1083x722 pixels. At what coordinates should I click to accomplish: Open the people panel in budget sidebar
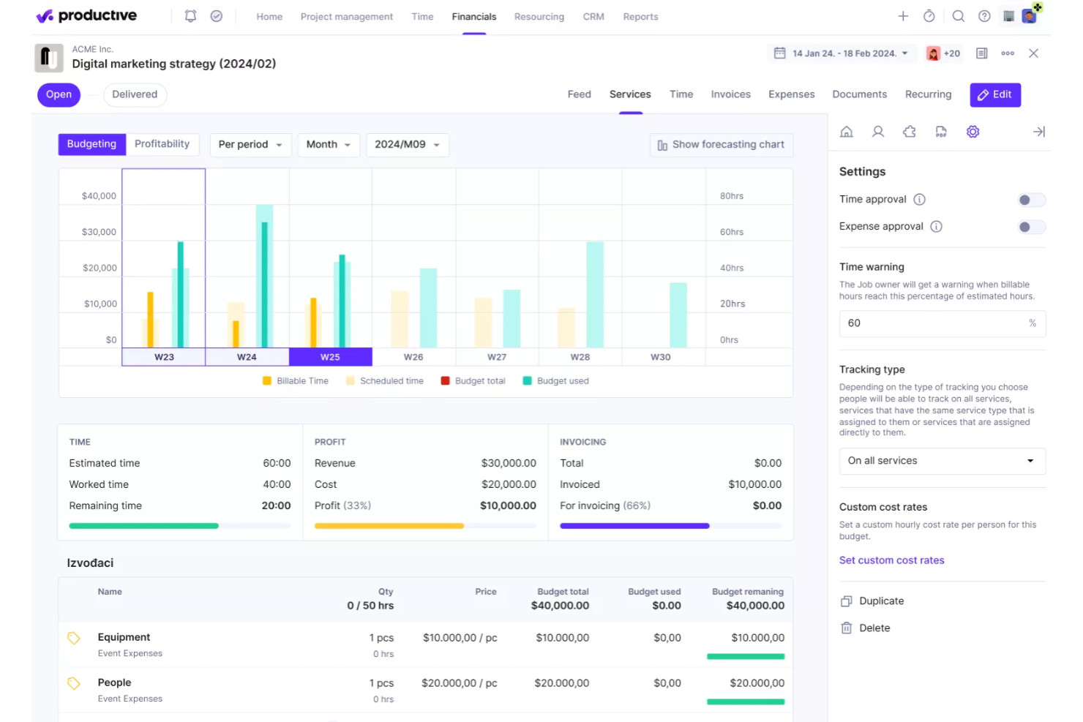(x=878, y=132)
